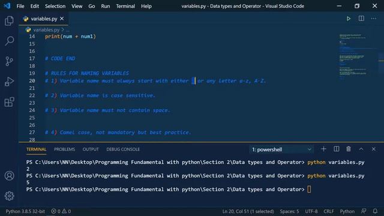Click the feedback icon in status bar

coord(364,211)
